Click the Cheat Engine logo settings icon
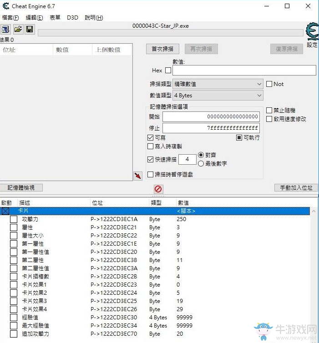This screenshot has height=343, width=319. point(312,31)
